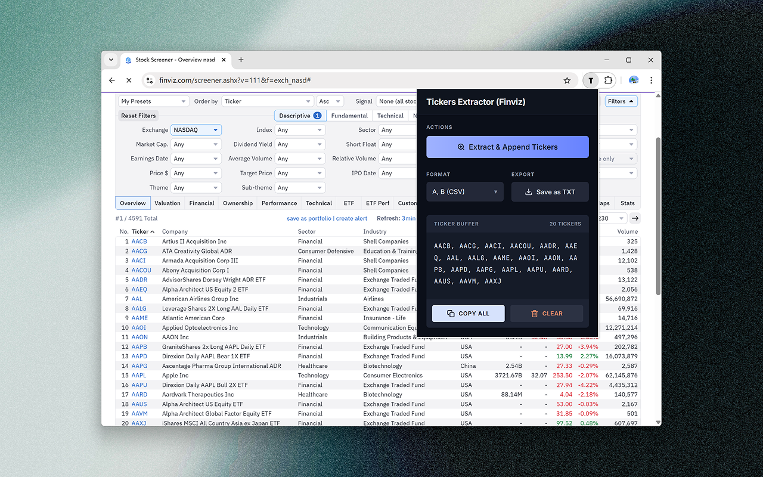Open the Average Volume dropdown
Image resolution: width=763 pixels, height=477 pixels.
point(300,159)
